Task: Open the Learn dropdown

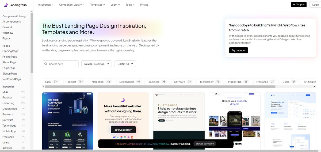Action: [115, 5]
